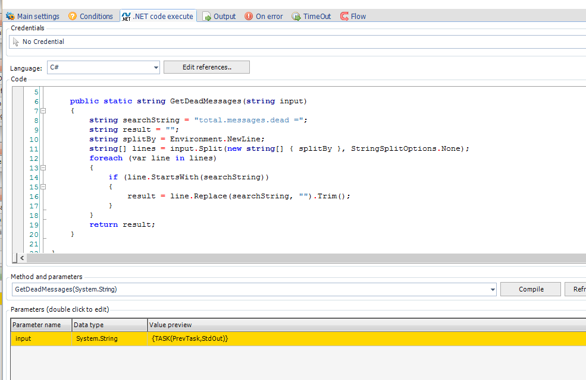The width and height of the screenshot is (586, 380).
Task: Click the Main settings gear icon
Action: pyautogui.click(x=10, y=17)
